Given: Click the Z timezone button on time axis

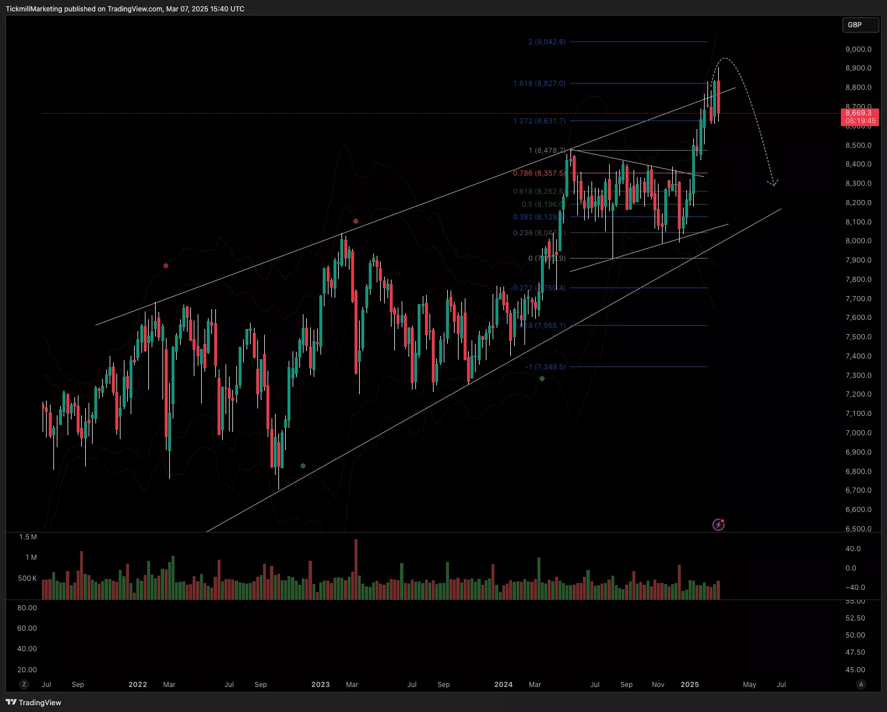Looking at the screenshot, I should tap(24, 684).
